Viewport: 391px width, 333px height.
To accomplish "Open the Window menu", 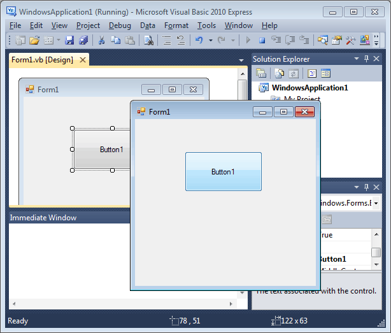I will (239, 25).
